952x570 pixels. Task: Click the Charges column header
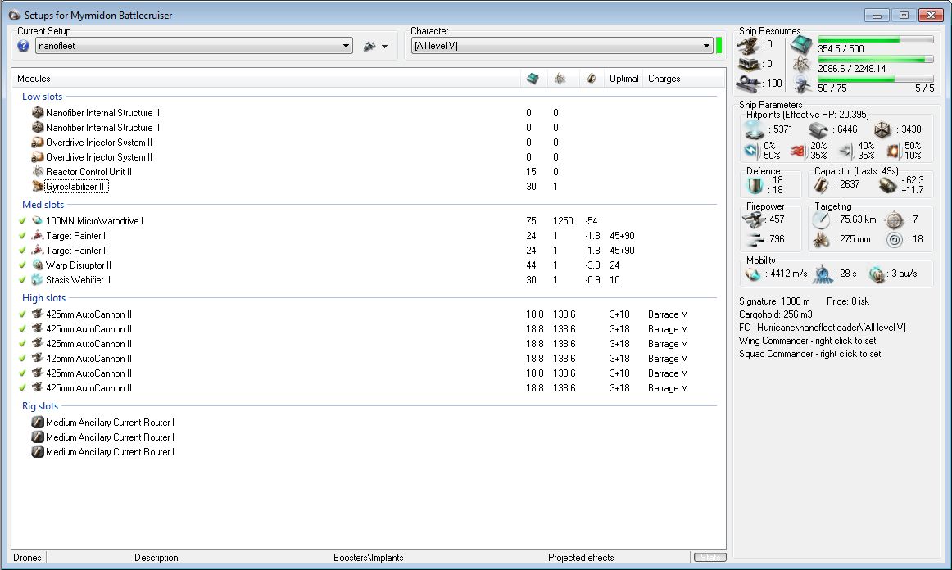664,79
